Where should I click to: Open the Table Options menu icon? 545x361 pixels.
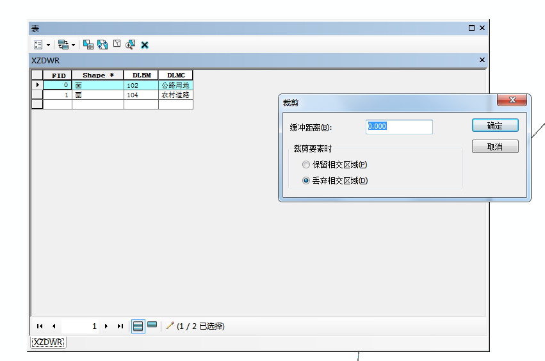coord(38,45)
